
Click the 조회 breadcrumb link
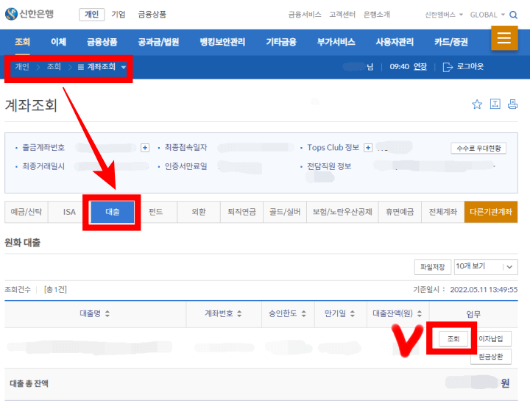click(x=54, y=66)
